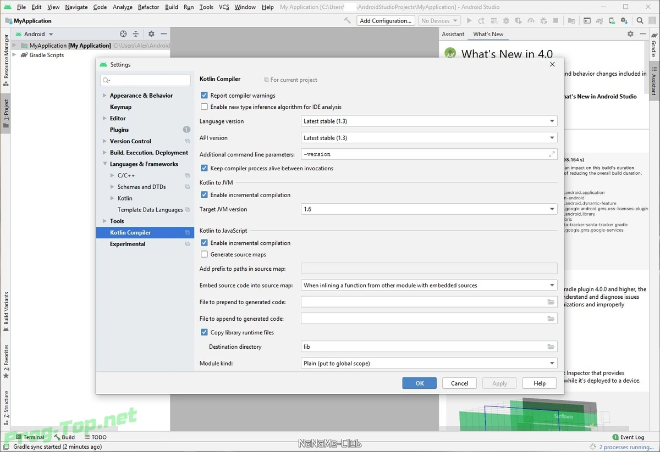
Task: Open the Event Log tool window
Action: coord(628,437)
